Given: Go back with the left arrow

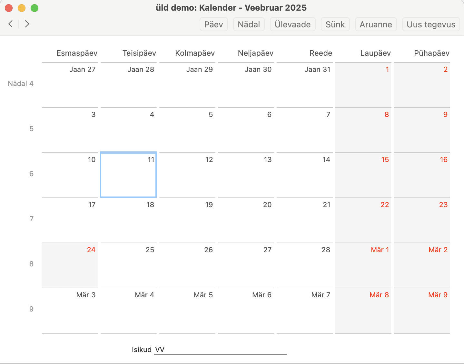Looking at the screenshot, I should [11, 24].
